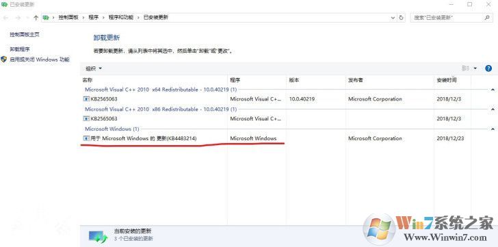Click 控制面板 breadcrumb
The image size is (498, 247).
coord(68,18)
